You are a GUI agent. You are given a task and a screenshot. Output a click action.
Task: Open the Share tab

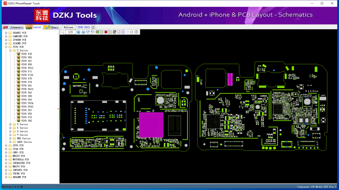[51, 27]
